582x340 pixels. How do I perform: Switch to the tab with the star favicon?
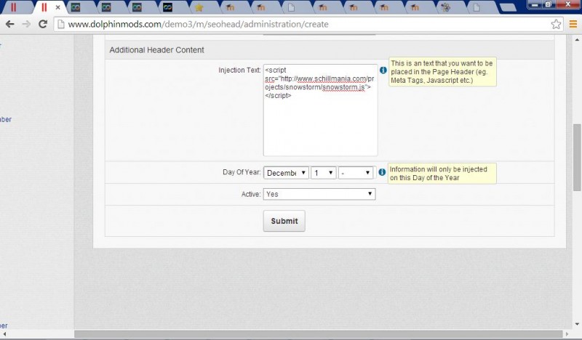[x=199, y=7]
